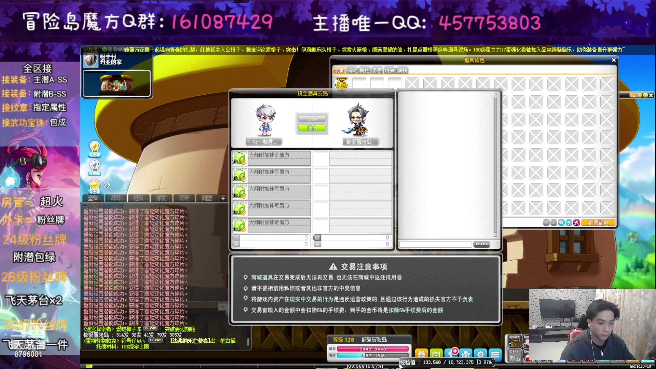Click the 都爱冒险岛 name label under avatar
This screenshot has width=656, height=369.
pyautogui.click(x=360, y=142)
